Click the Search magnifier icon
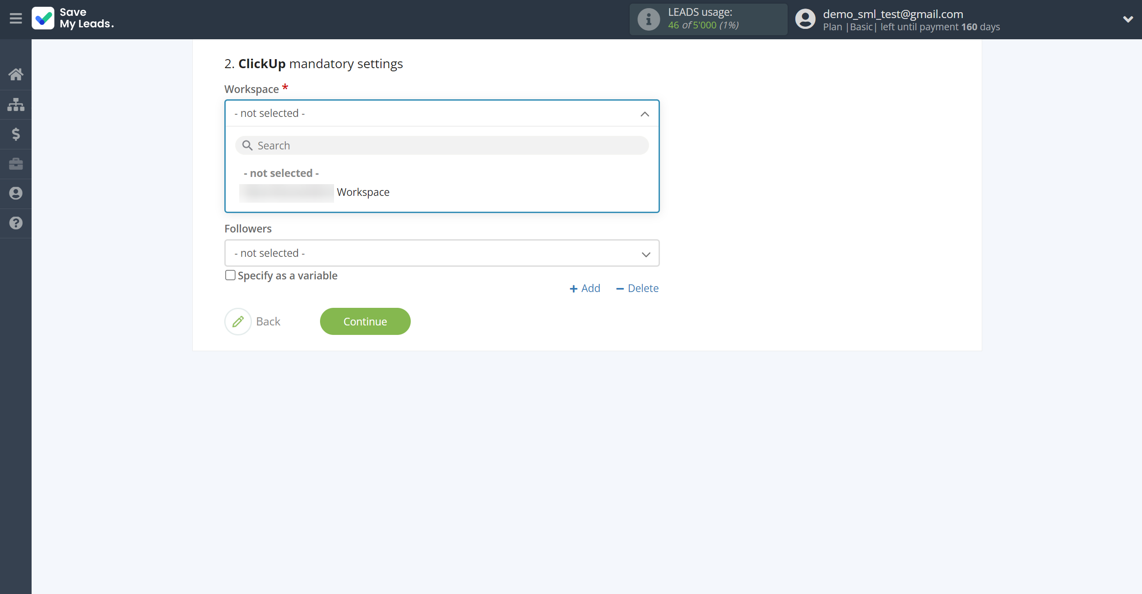This screenshot has height=594, width=1142. point(247,145)
